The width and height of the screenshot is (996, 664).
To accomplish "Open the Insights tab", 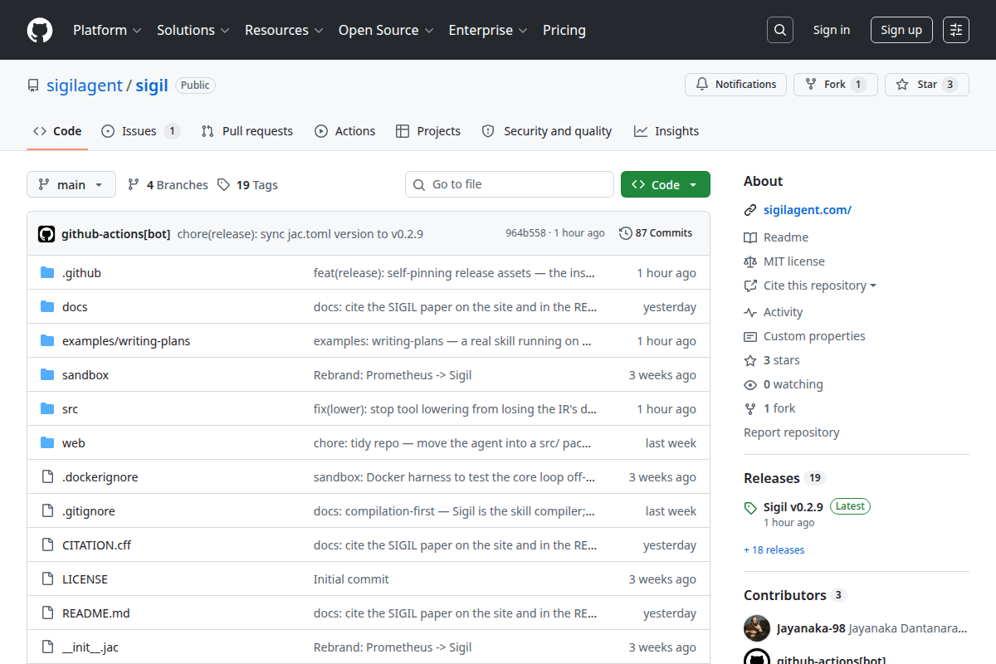I will 666,131.
